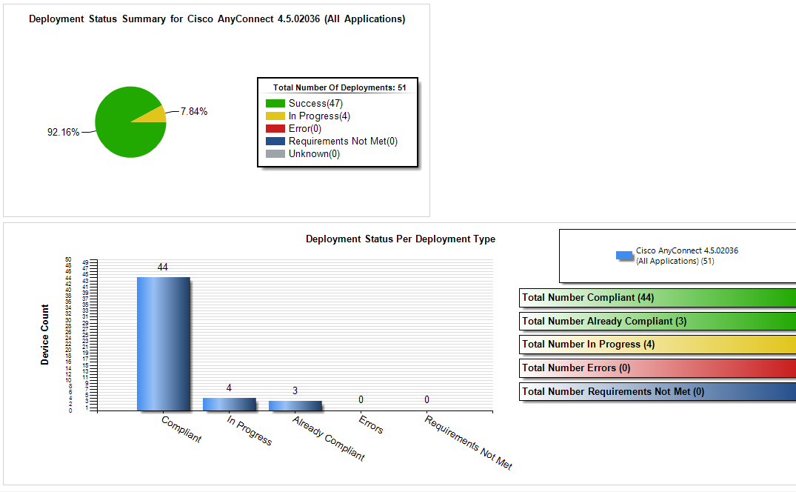Click the 0 value above Requirements Not Met
Screen dimensions: 796x492
tap(427, 400)
